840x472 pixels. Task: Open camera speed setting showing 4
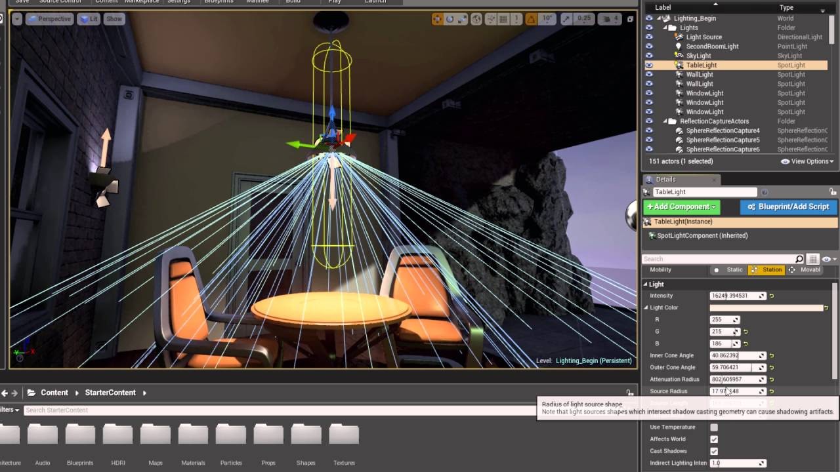[610, 19]
